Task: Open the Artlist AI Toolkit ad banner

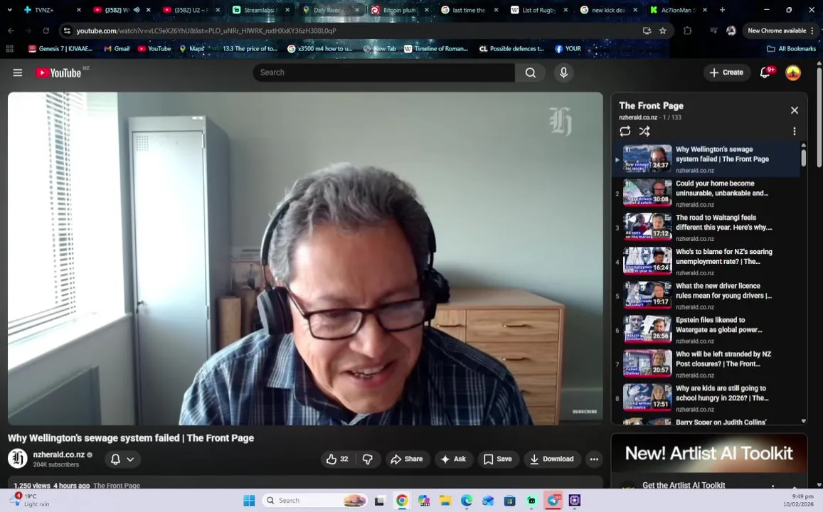Action: pyautogui.click(x=709, y=453)
